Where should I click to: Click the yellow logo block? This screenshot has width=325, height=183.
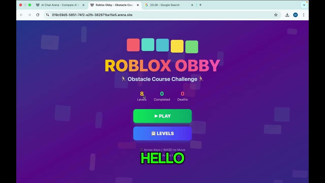click(177, 46)
